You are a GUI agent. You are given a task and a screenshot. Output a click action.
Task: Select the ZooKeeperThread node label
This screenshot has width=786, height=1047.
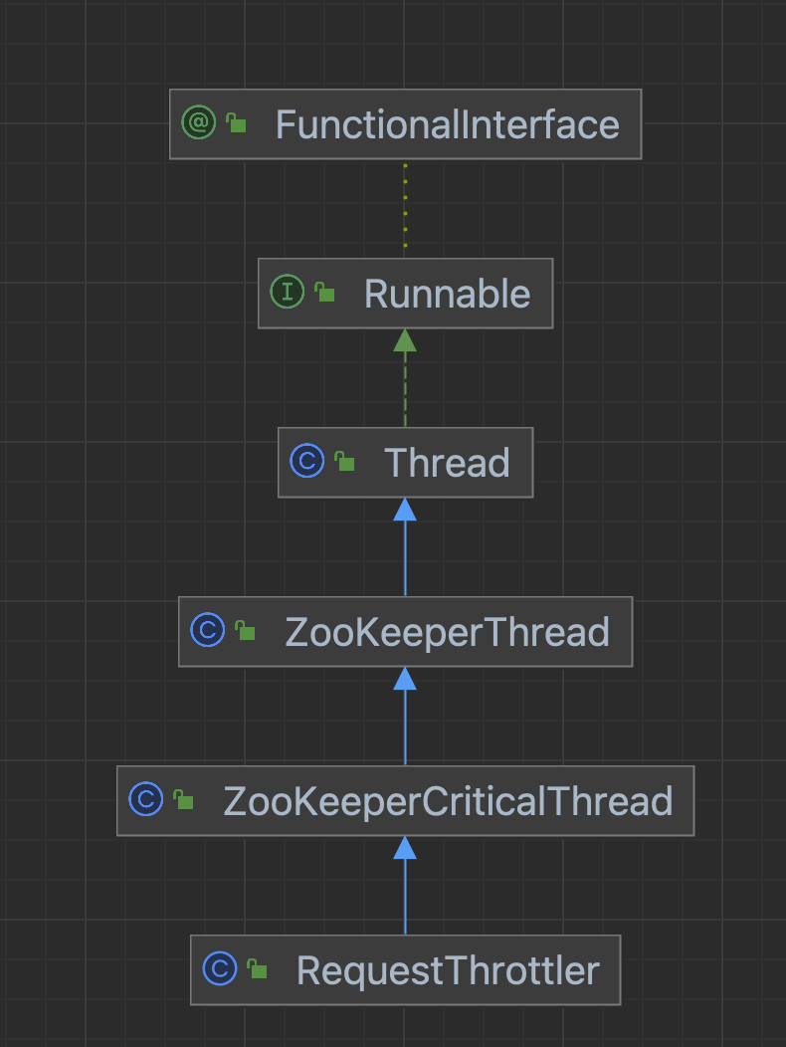447,632
